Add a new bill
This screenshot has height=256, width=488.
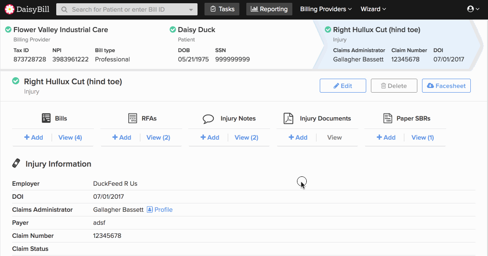[x=33, y=137]
